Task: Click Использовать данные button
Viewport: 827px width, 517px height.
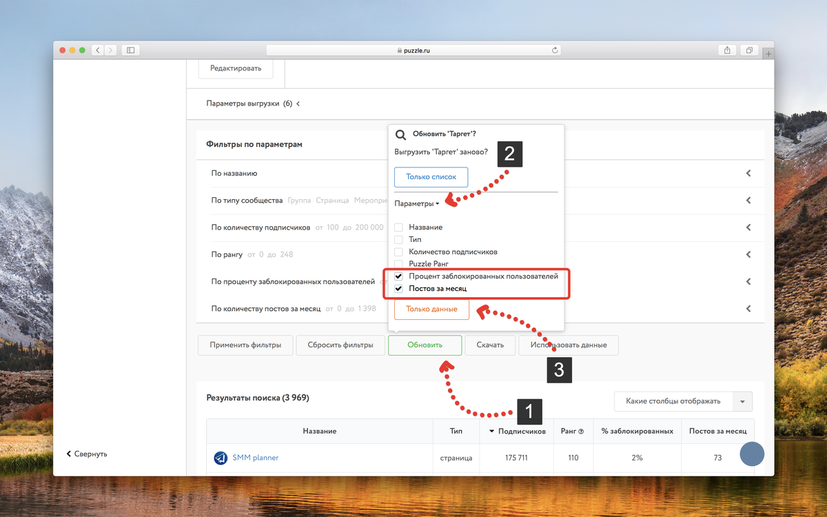Action: click(x=569, y=345)
